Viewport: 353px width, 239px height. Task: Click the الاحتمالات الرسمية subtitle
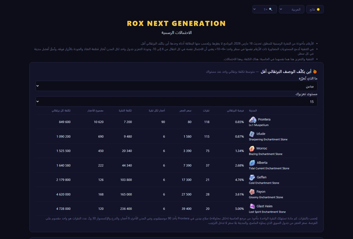[x=176, y=33]
